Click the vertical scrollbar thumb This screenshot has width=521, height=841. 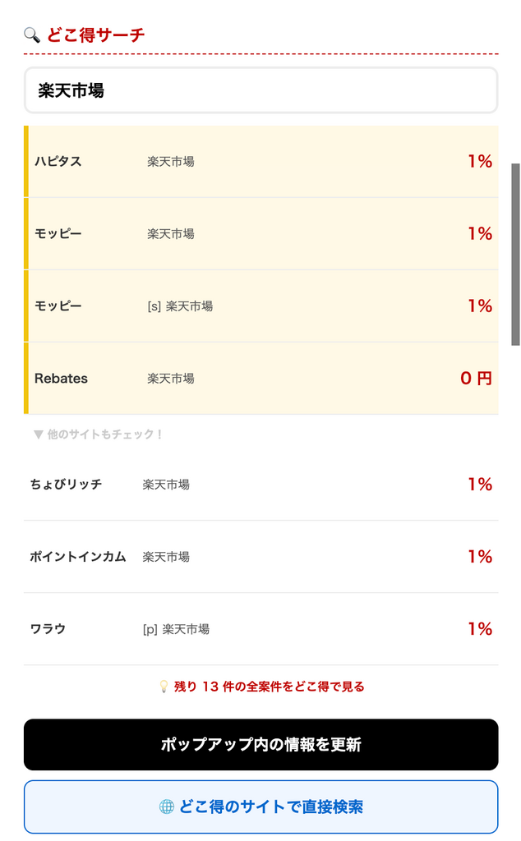coord(515,254)
